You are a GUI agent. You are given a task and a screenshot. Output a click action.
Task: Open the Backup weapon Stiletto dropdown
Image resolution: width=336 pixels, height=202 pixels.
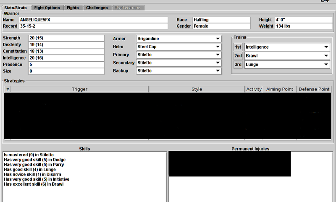tap(179, 71)
